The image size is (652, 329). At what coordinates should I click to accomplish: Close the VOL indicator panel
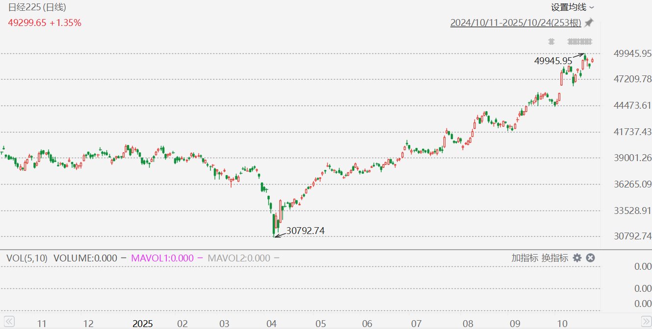tap(591, 258)
